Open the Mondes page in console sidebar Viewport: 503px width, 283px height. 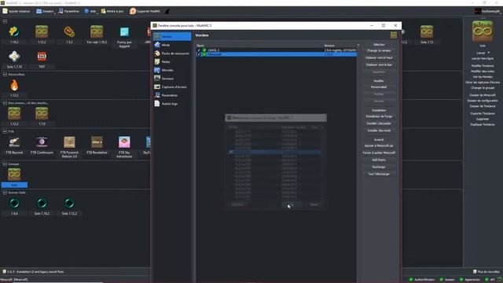(x=172, y=70)
